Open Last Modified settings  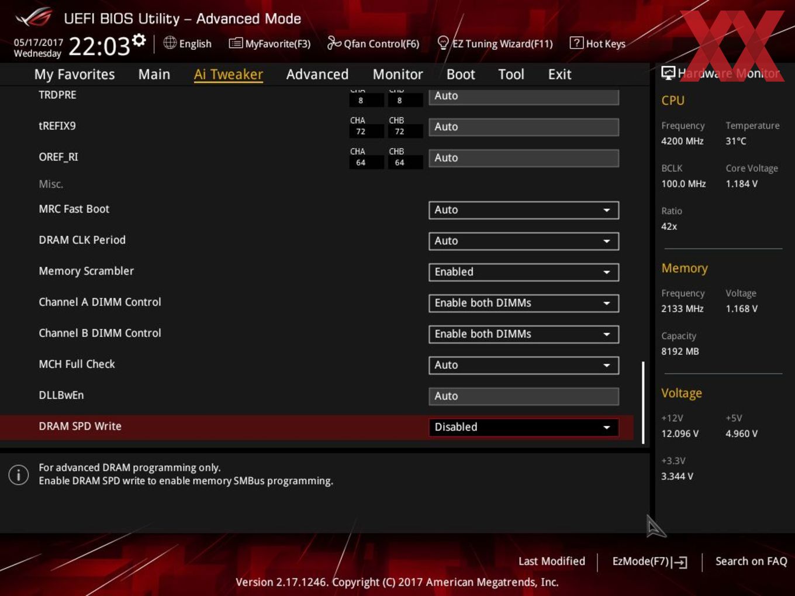[x=552, y=561]
